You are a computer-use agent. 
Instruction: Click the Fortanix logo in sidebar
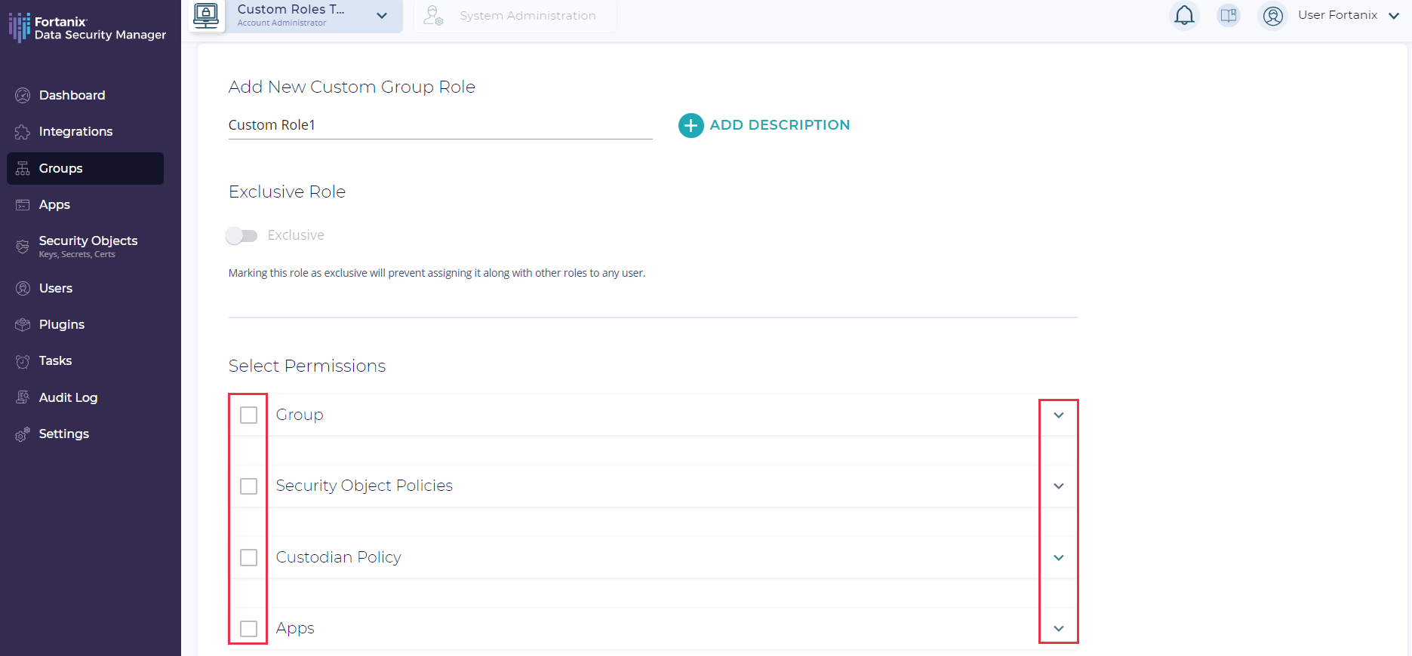point(20,28)
